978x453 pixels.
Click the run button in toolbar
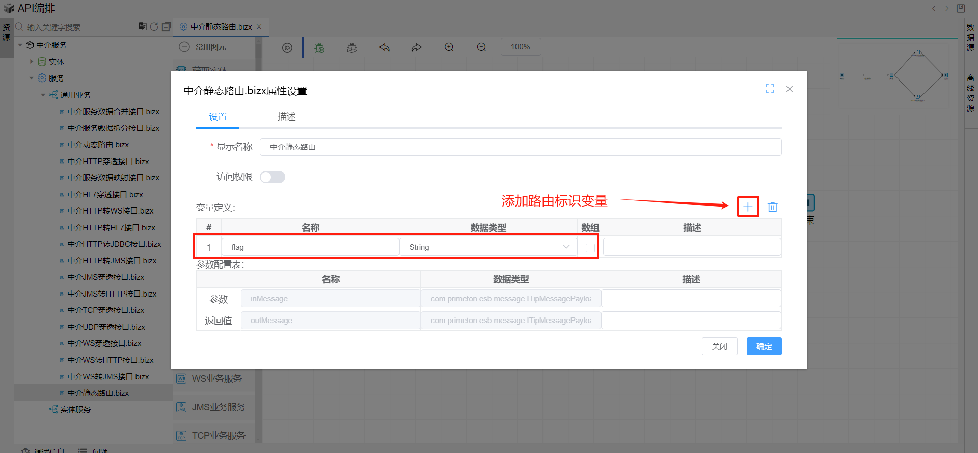287,48
